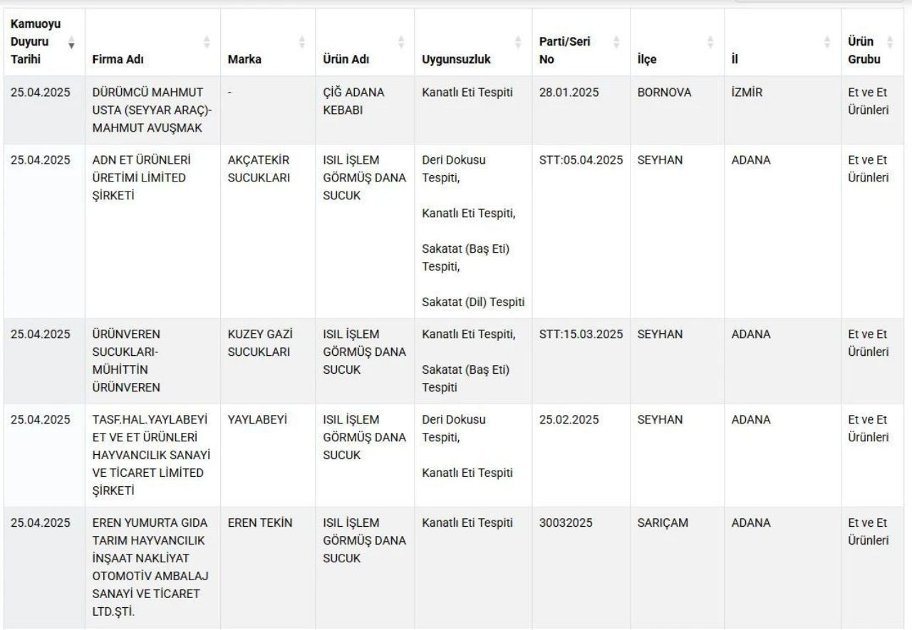Select KUZEY GAZİ SUCUKLARI brand entry
This screenshot has height=630, width=912.
click(x=260, y=343)
